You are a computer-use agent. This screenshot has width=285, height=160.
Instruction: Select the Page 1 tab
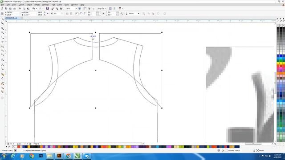click(36, 144)
